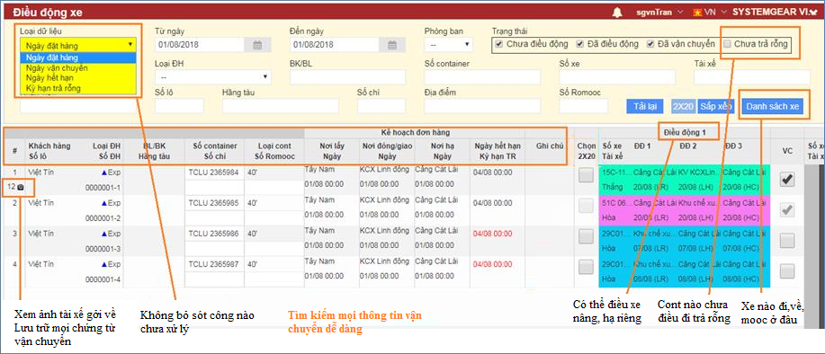825x354 pixels.
Task: Check the VC box for row 3
Action: click(787, 240)
